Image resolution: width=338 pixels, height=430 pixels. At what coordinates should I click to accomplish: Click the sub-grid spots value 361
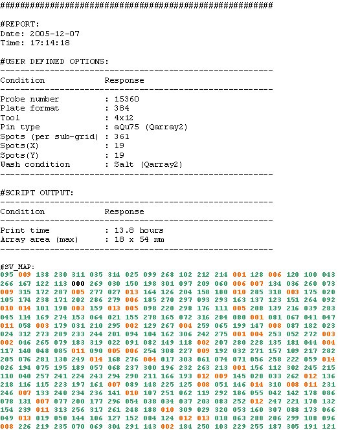(122, 136)
